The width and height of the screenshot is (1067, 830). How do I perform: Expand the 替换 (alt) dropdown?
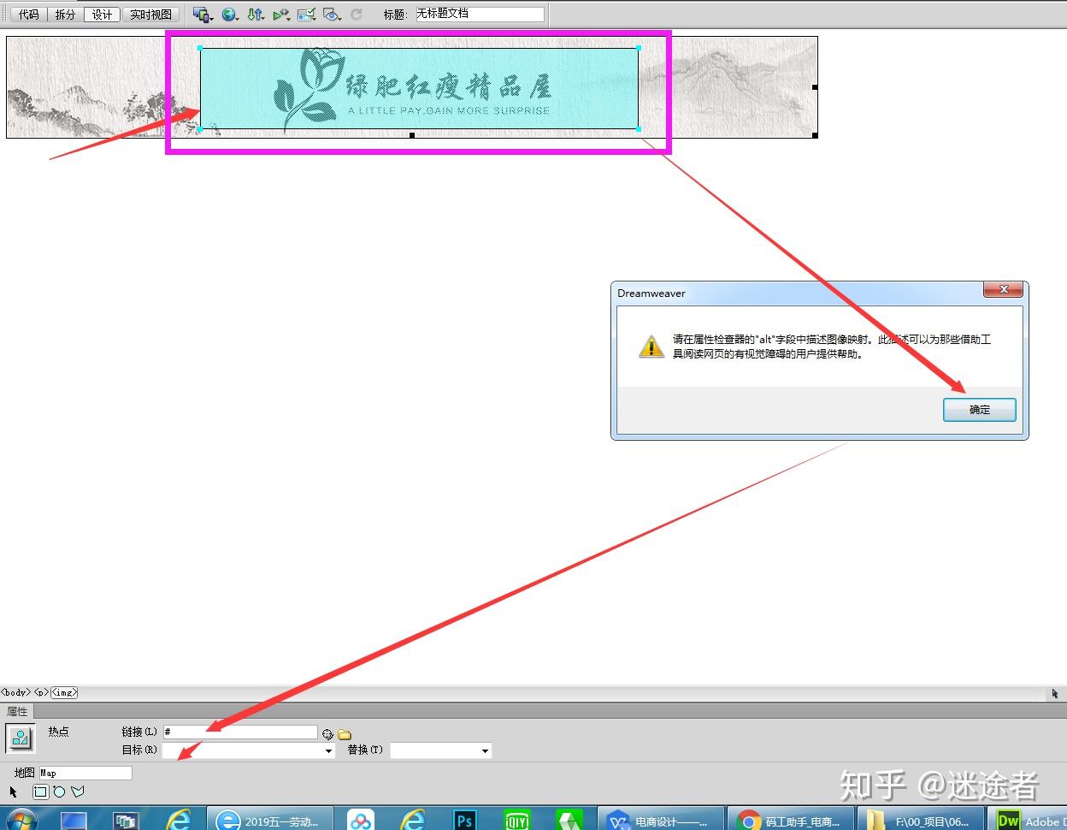click(x=485, y=750)
